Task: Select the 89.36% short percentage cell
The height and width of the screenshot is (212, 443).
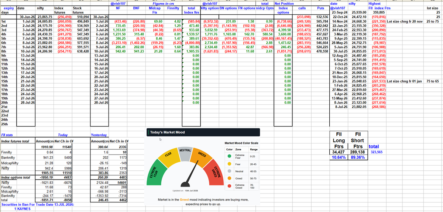Action: pos(358,157)
